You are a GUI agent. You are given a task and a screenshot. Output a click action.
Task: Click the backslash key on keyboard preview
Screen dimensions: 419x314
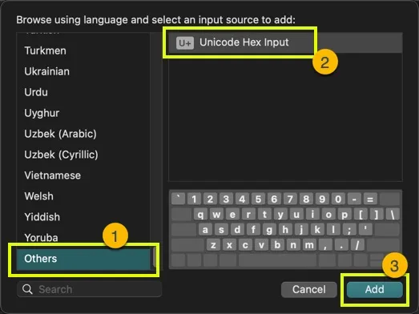[x=393, y=215]
